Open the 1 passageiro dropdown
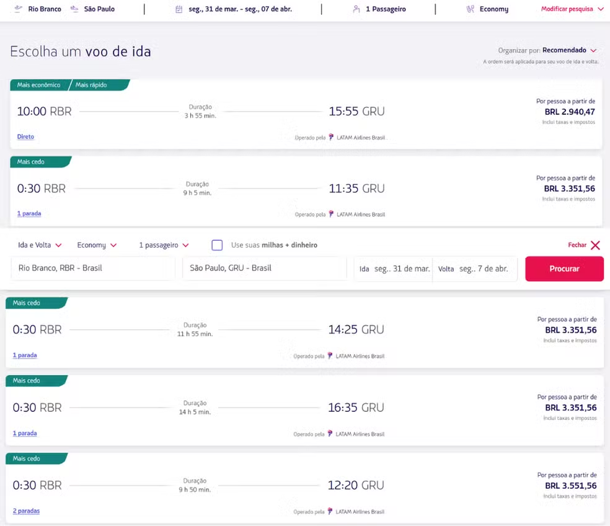The height and width of the screenshot is (526, 610). click(164, 245)
